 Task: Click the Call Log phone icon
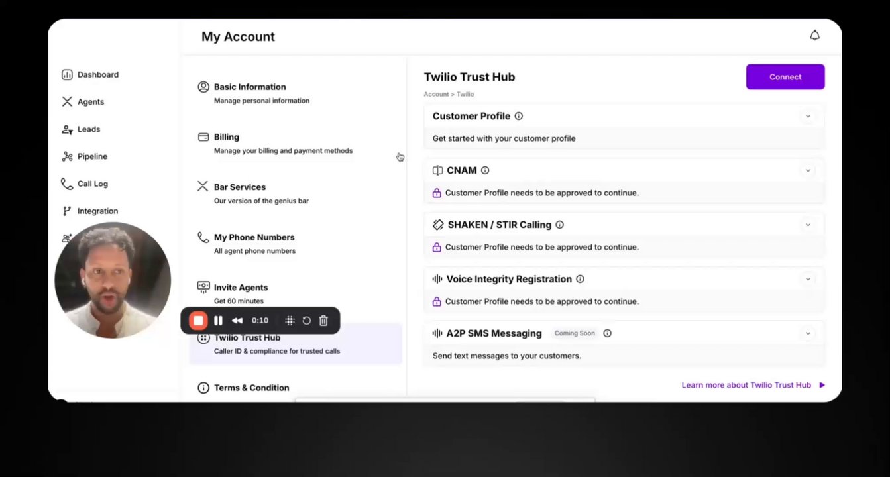click(x=67, y=184)
